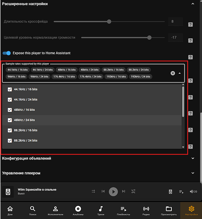Clear all selected sample rates

click(173, 73)
